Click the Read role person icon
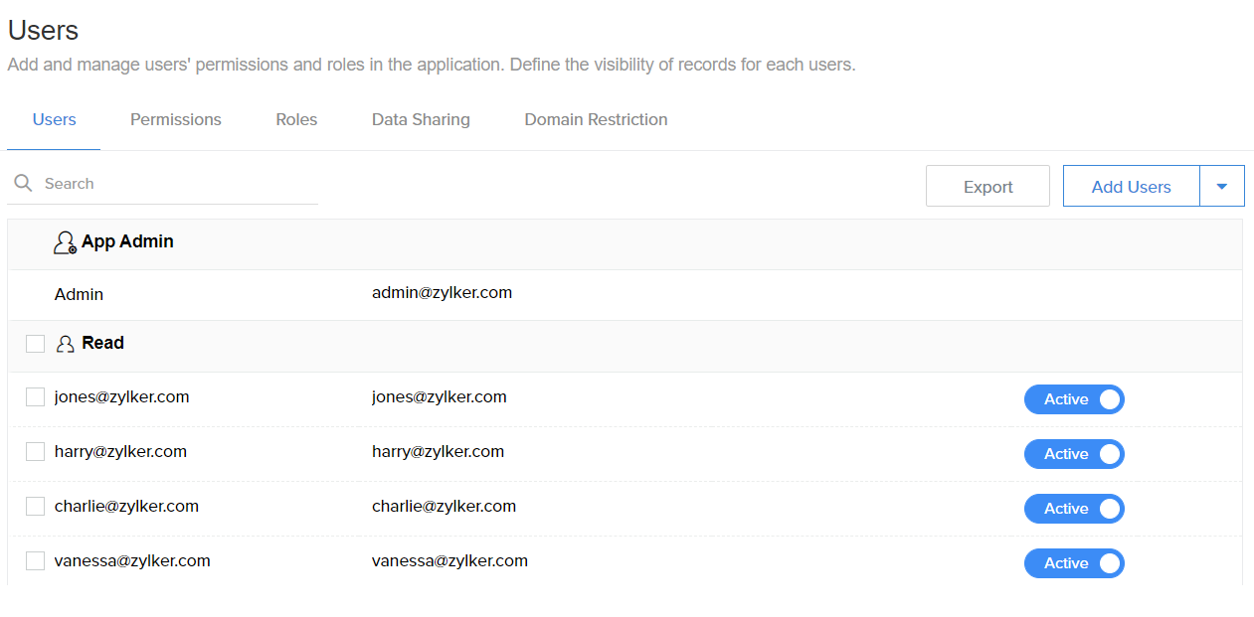This screenshot has height=617, width=1254. tap(64, 343)
